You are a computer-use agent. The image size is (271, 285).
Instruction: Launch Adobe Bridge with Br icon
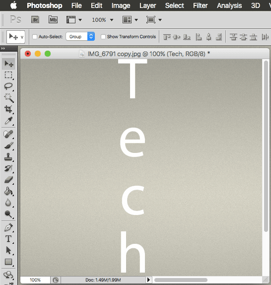(35, 20)
